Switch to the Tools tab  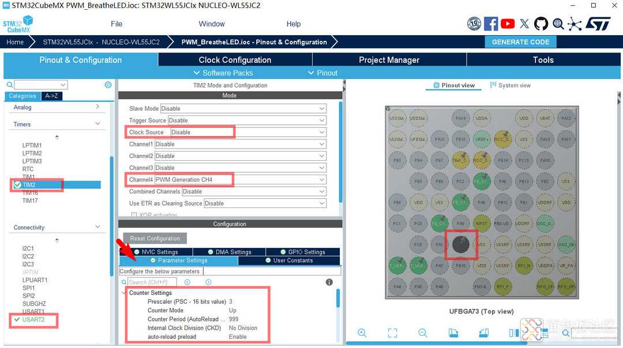tap(543, 59)
